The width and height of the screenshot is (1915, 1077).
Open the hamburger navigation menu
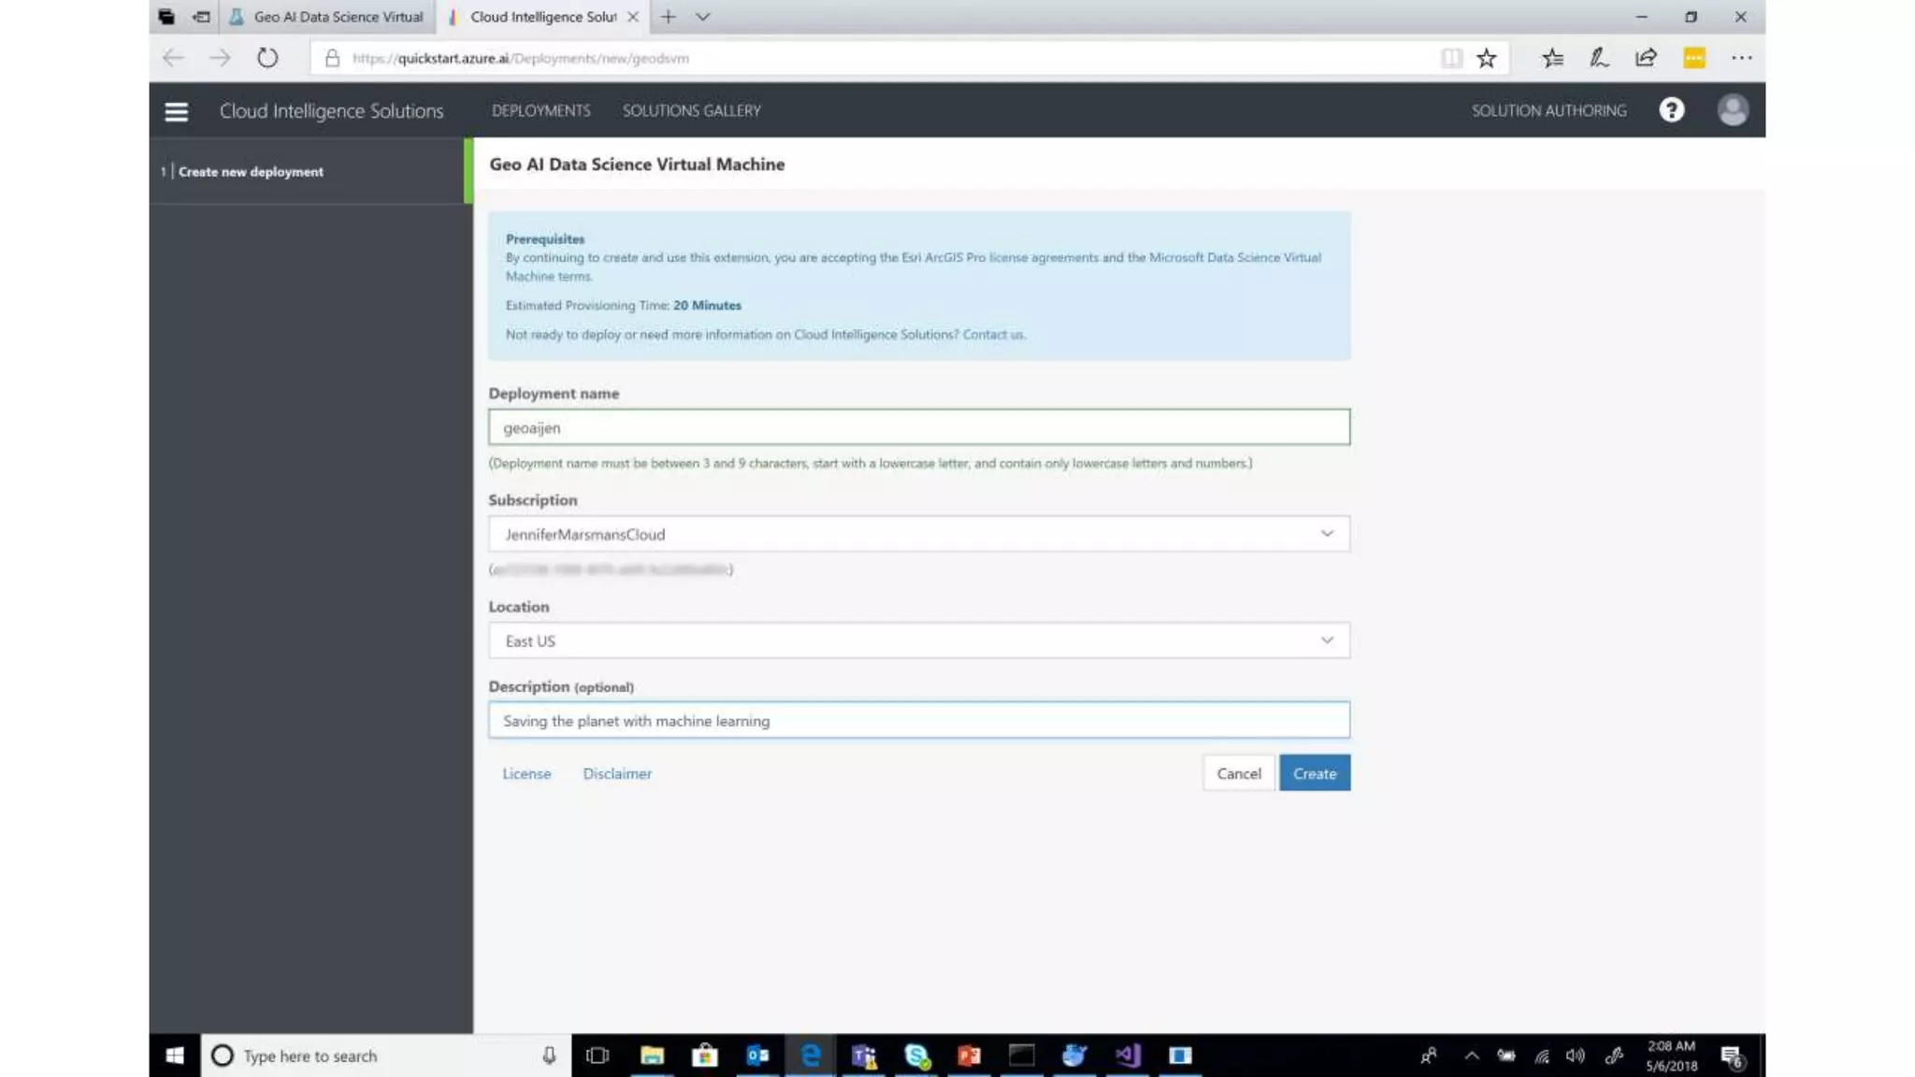coord(176,111)
